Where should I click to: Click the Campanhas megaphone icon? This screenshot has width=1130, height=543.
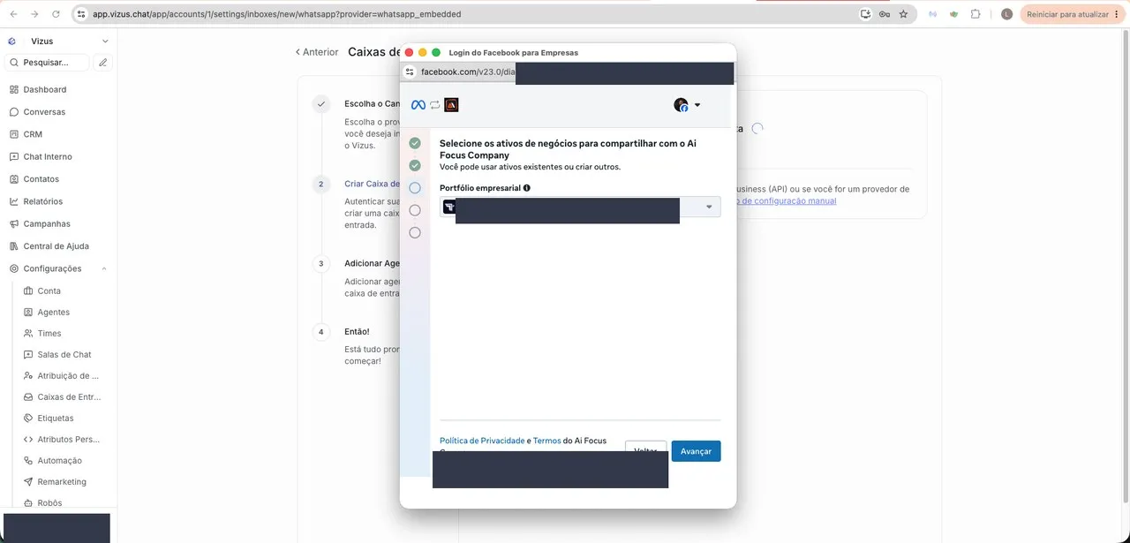[14, 223]
